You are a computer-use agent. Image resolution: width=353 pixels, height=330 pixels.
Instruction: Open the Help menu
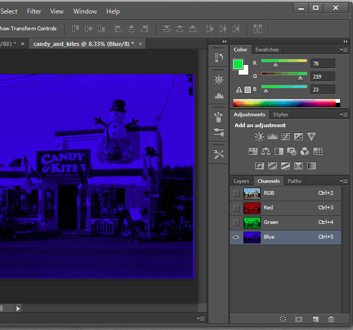click(x=113, y=11)
